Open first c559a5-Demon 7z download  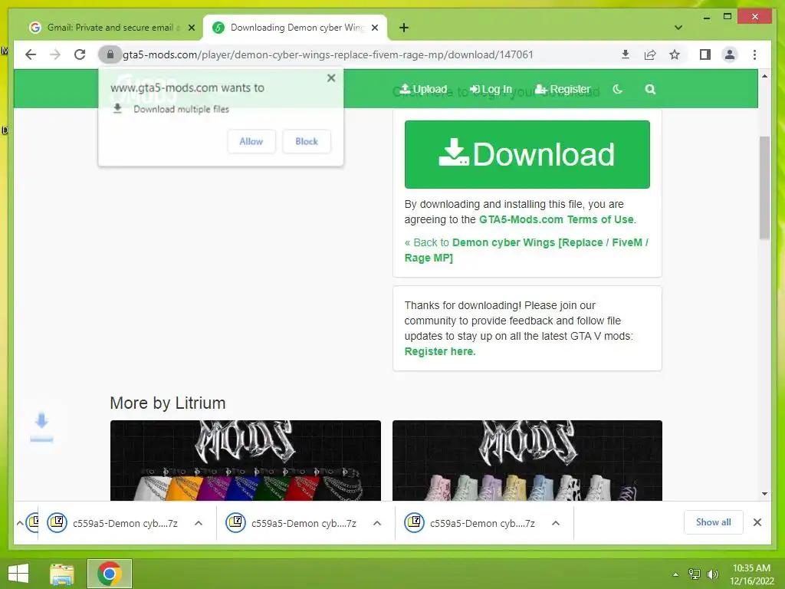[x=113, y=523]
